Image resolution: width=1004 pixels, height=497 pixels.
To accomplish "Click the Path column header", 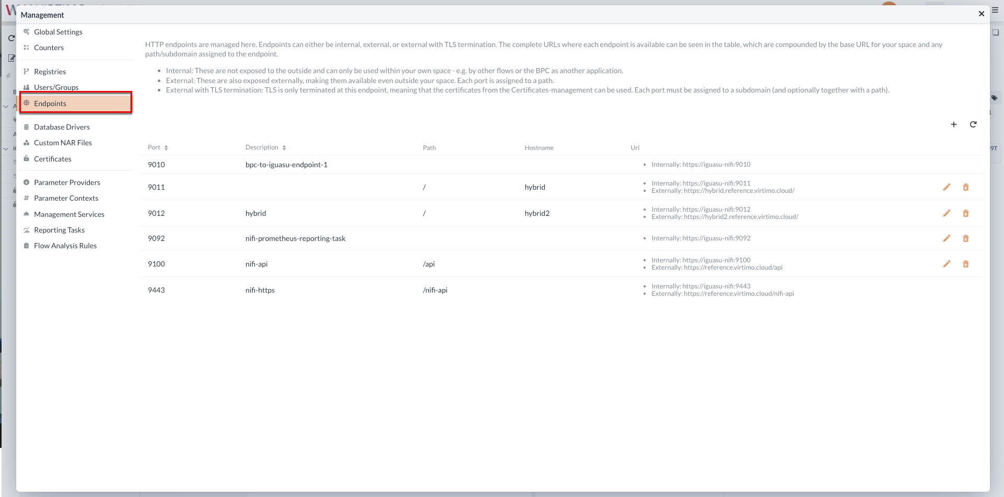I will pos(429,148).
